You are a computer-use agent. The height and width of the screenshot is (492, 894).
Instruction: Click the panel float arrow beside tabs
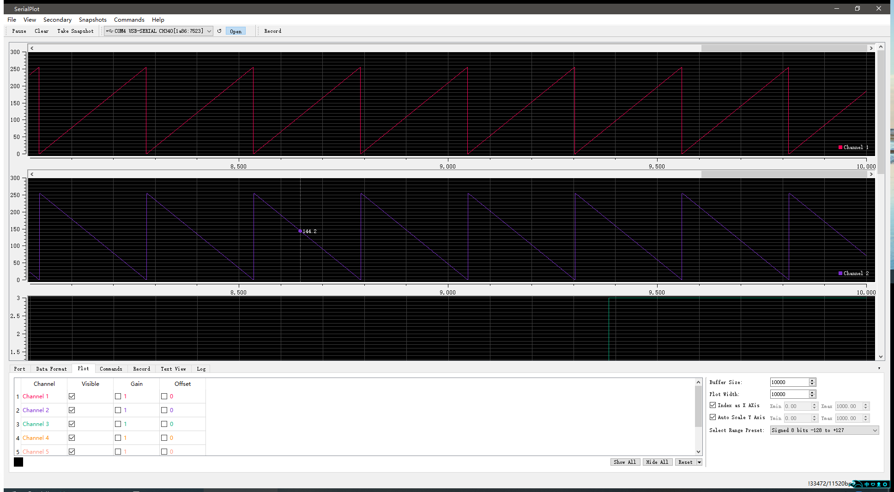[879, 368]
